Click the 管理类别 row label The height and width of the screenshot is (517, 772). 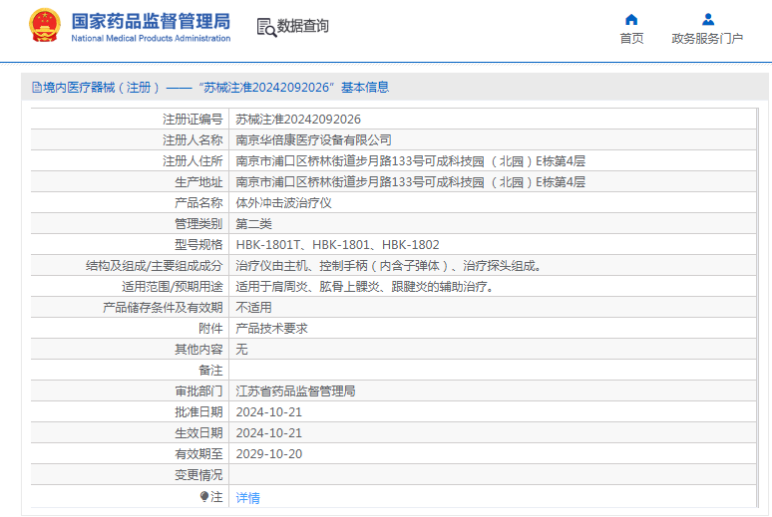(x=198, y=224)
